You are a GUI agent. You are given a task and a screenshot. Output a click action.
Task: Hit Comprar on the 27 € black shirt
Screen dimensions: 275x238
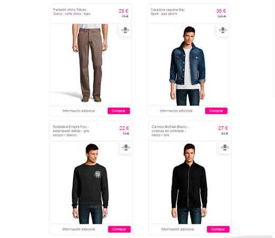(x=218, y=230)
